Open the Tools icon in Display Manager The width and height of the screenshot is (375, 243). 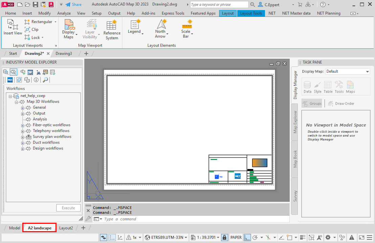point(339,87)
